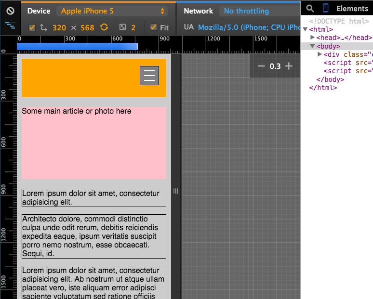Viewport: 373px width, 299px height.
Task: Click the blue media query bar
Action: tap(77, 46)
